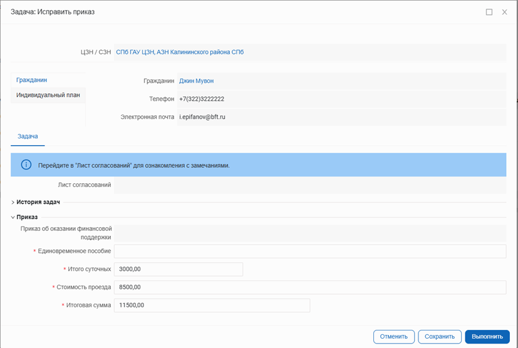This screenshot has width=518, height=348.
Task: Click the Электронная почта field value
Action: point(202,116)
